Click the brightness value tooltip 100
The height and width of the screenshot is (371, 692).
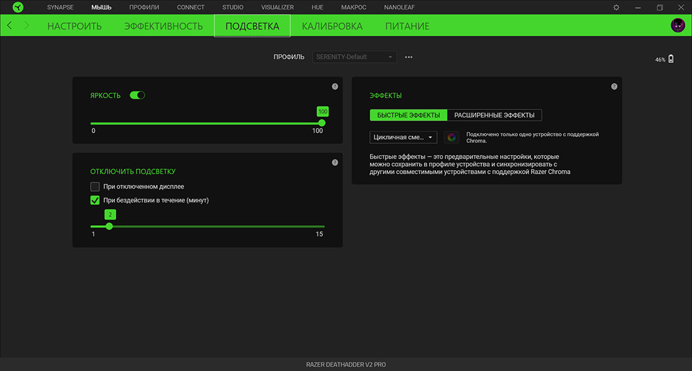(x=323, y=111)
